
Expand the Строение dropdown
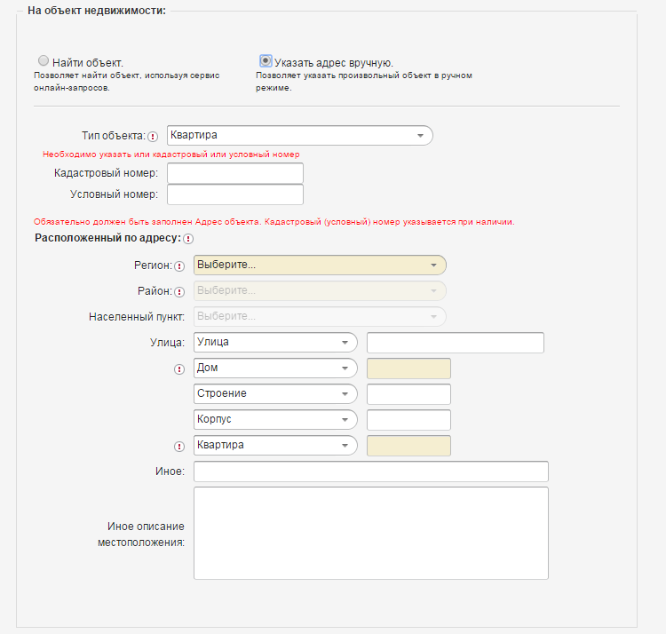click(x=275, y=394)
